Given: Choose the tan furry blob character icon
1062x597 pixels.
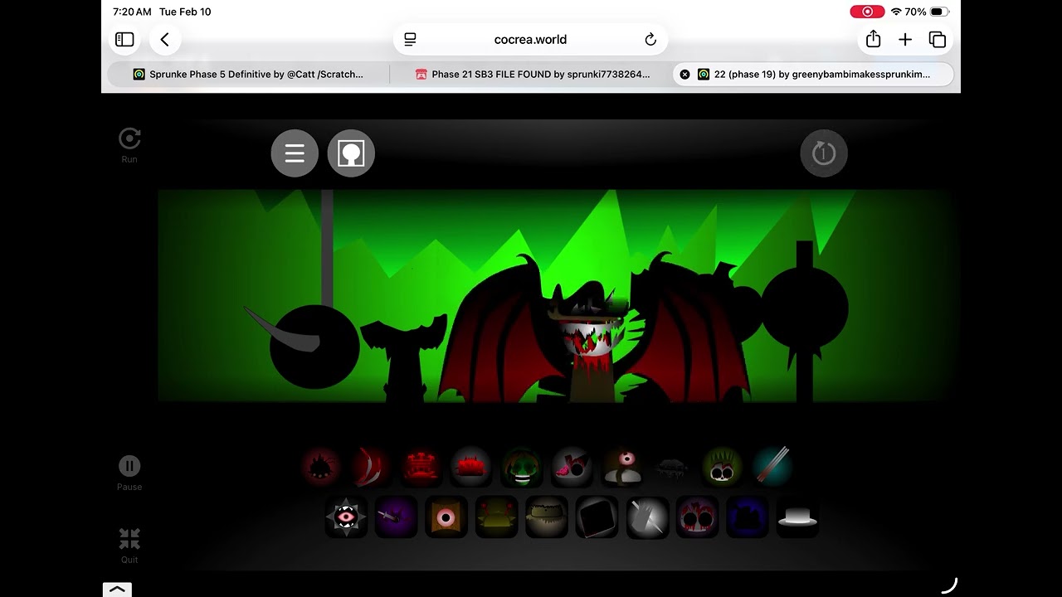Looking at the screenshot, I should point(547,517).
